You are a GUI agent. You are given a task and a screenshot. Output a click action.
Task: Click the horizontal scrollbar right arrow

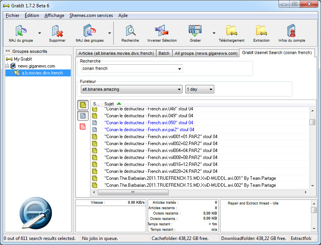[x=306, y=192]
